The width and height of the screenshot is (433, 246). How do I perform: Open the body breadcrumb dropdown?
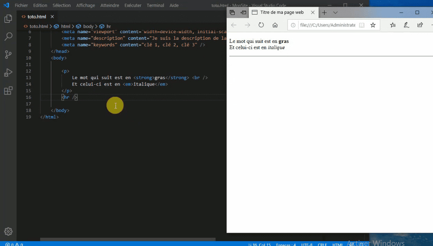85,26
